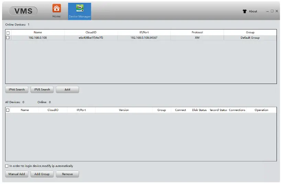Click the About shirt icon
The width and height of the screenshot is (281, 184).
[245, 11]
